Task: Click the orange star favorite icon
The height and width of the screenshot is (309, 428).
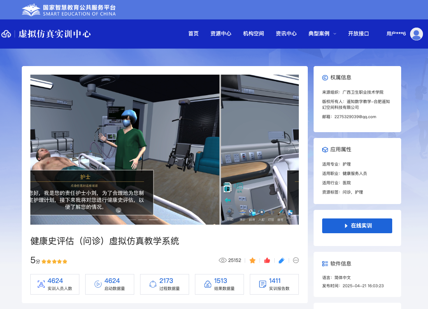Action: (x=253, y=260)
